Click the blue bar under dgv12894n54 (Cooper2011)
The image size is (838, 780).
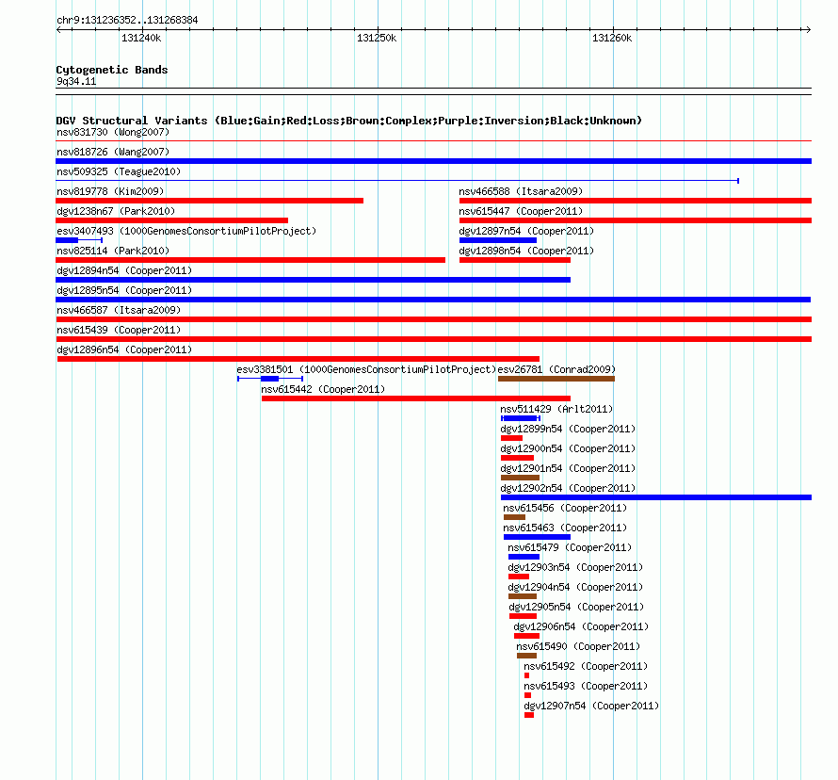pos(314,280)
